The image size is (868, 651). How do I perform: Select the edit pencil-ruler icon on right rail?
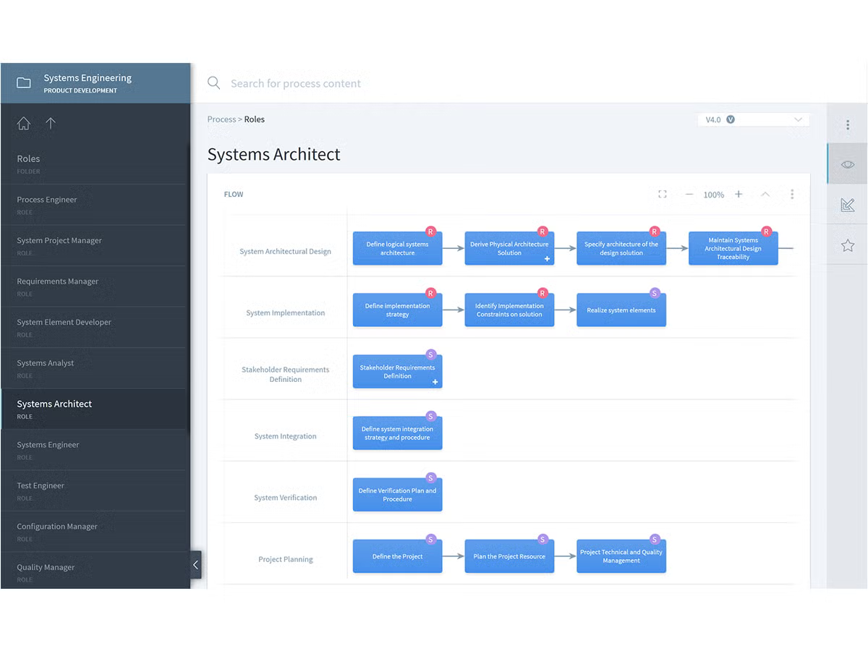pyautogui.click(x=847, y=205)
